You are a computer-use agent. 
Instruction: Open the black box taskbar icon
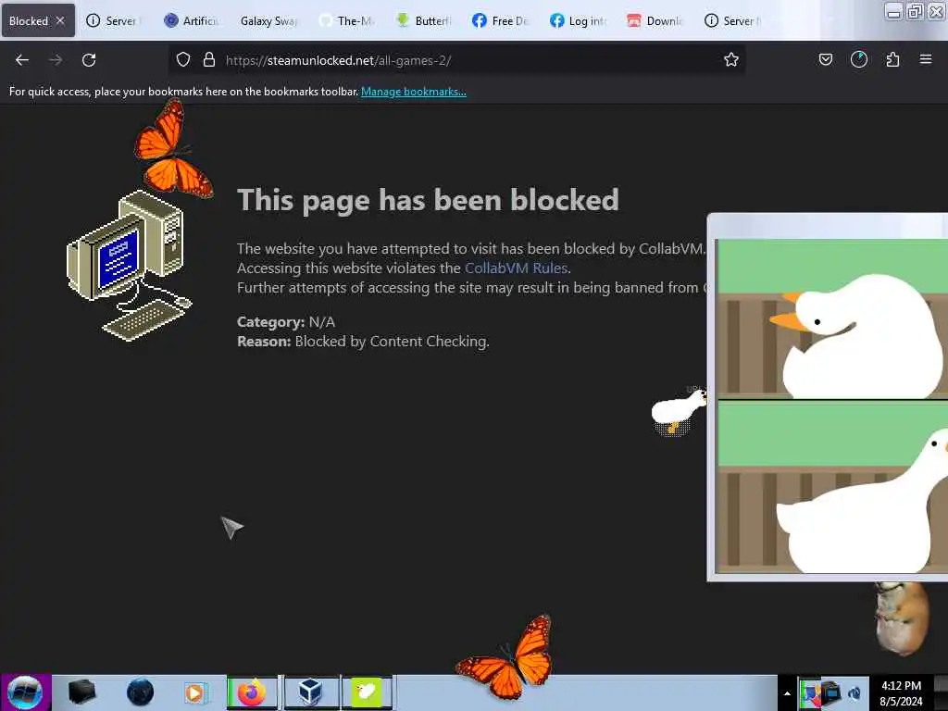(81, 692)
